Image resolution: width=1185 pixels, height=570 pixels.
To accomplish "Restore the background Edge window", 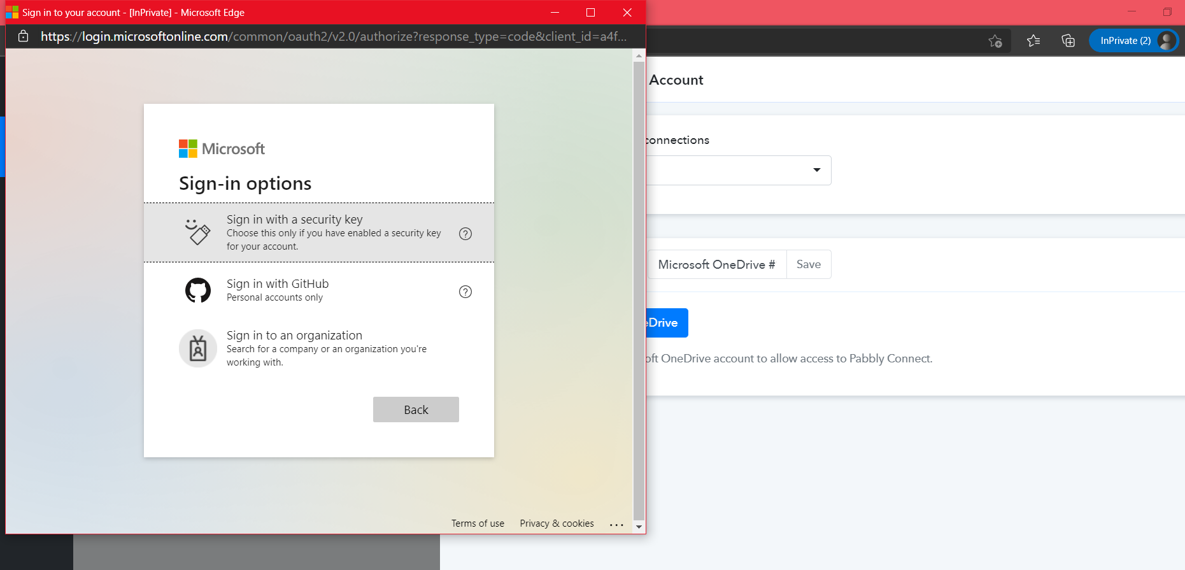I will click(x=1167, y=12).
